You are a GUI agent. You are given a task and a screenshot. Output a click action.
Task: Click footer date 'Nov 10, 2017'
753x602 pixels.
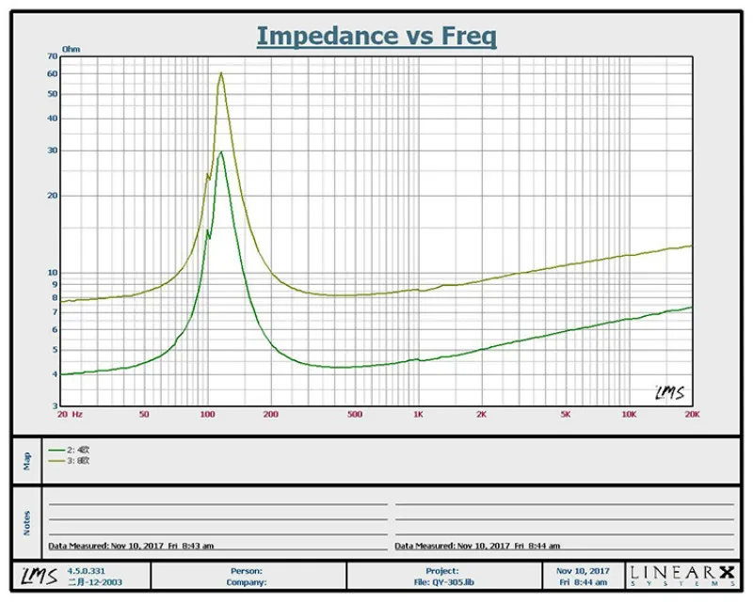tap(583, 571)
